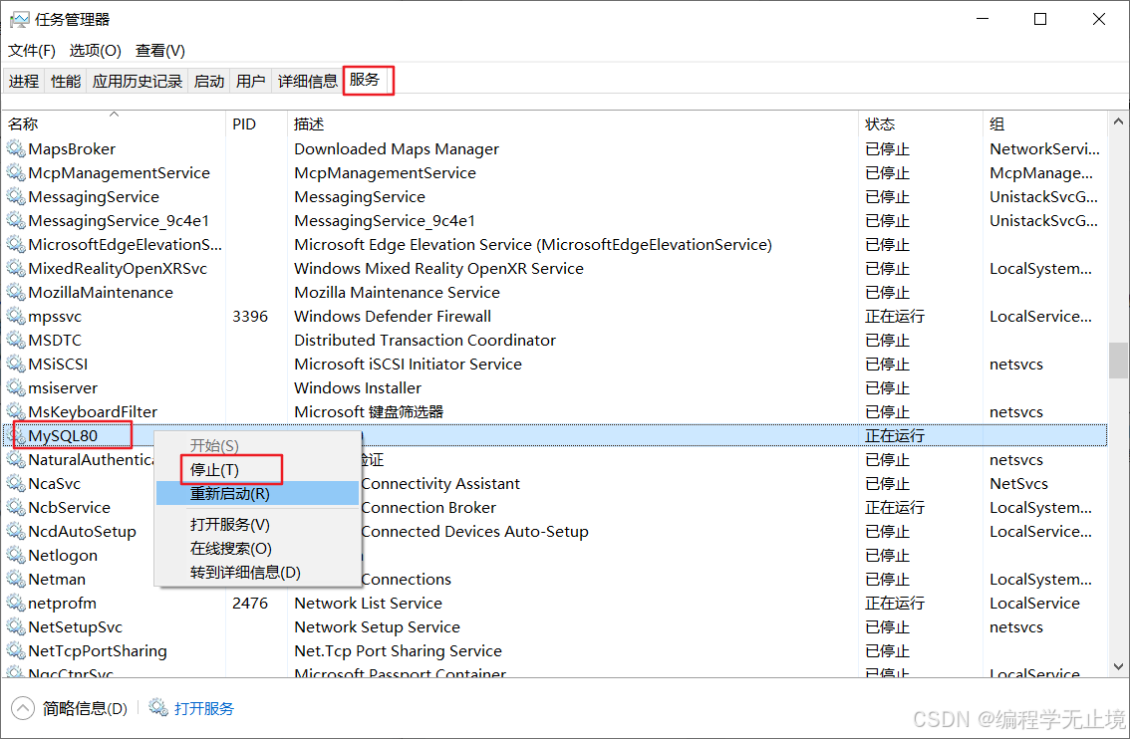Switch to the 应用历史记录 tab
This screenshot has height=739, width=1130.
137,82
